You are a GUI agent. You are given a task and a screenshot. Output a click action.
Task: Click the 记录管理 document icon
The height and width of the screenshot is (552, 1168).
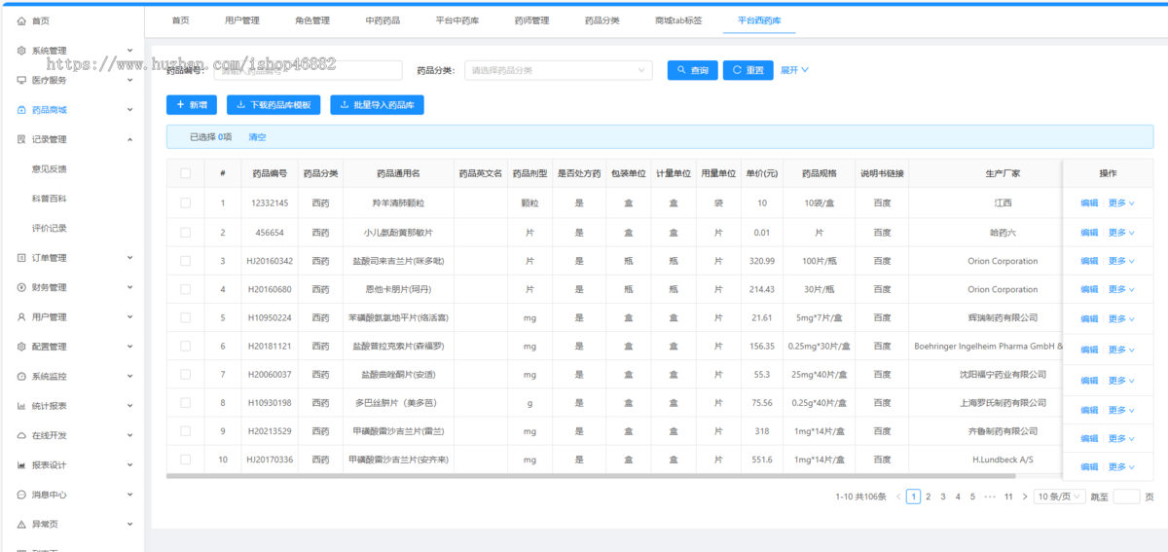pyautogui.click(x=21, y=139)
